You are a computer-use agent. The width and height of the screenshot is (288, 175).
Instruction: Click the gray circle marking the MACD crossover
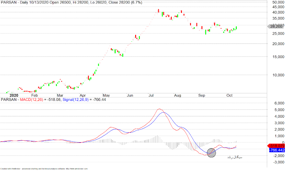pos(212,153)
